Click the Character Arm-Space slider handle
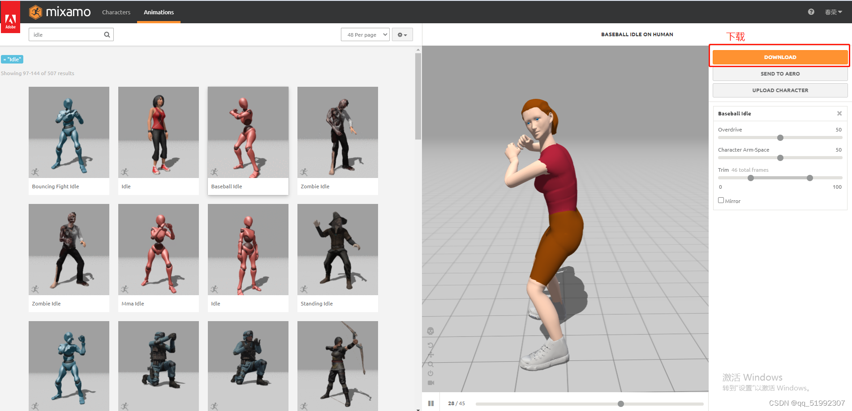 [x=780, y=158]
